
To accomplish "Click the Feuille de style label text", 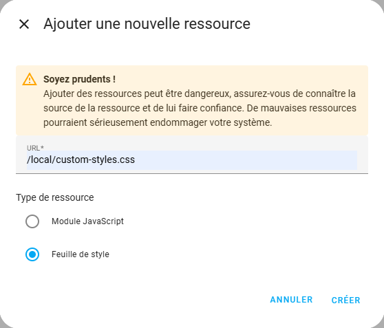I will pos(81,254).
